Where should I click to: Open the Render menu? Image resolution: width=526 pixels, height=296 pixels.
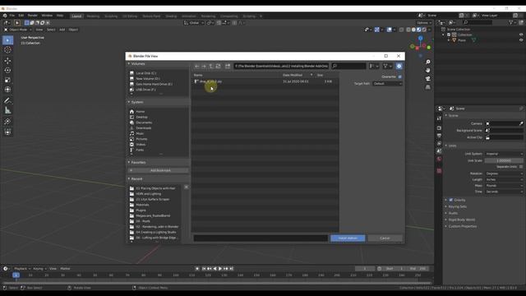point(33,16)
